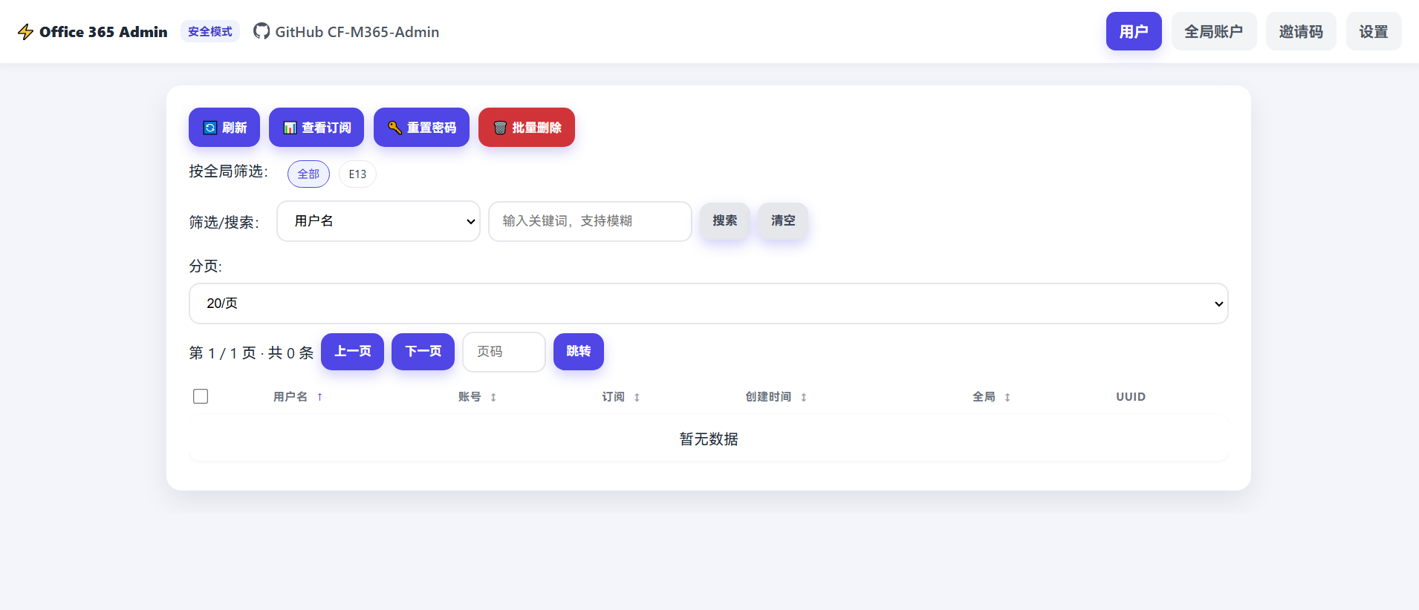Click the chart icon on 查看订阅

pos(290,128)
